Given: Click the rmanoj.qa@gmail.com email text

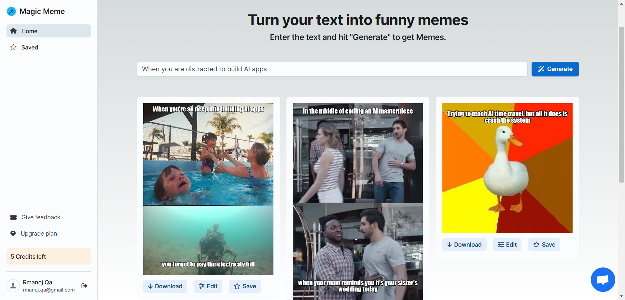Looking at the screenshot, I should [49, 290].
